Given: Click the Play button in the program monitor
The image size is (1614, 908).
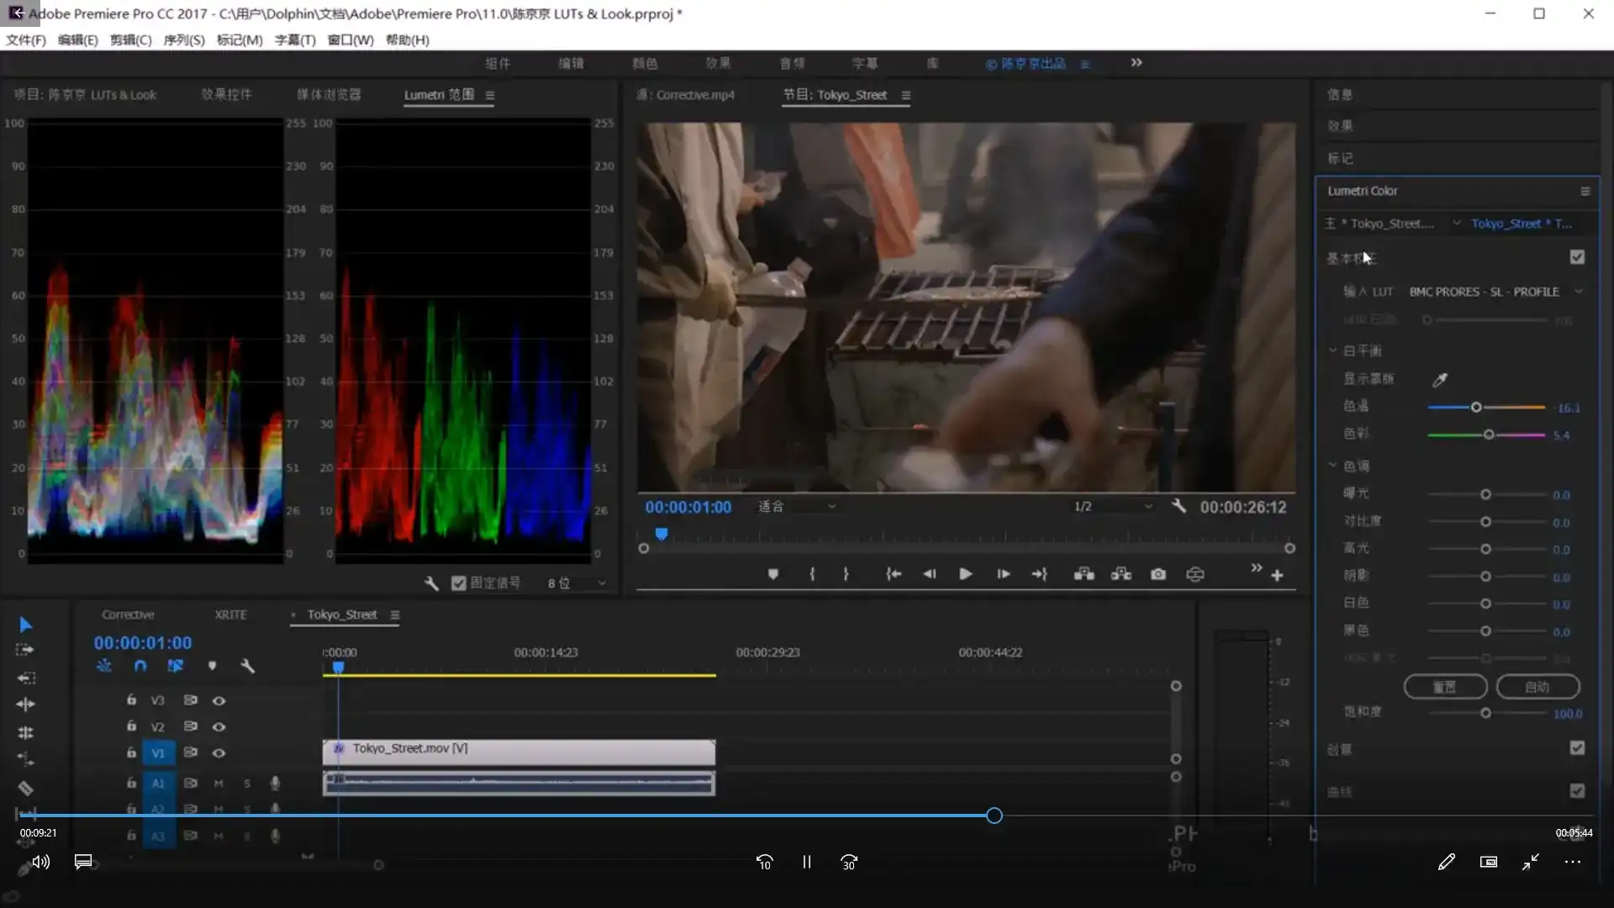Looking at the screenshot, I should click(x=964, y=574).
